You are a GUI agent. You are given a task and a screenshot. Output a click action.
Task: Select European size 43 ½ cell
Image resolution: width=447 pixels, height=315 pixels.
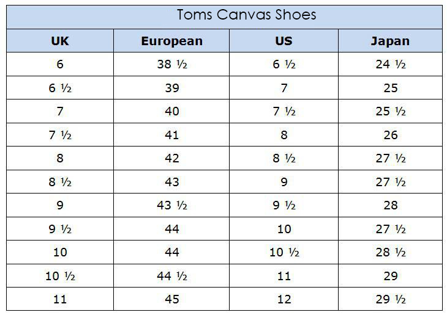coord(171,206)
